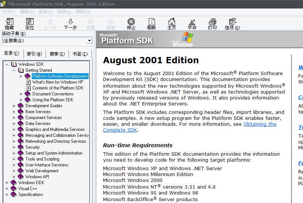Open the 文件(F) menu
This screenshot has width=303, height=203.
coord(8,12)
